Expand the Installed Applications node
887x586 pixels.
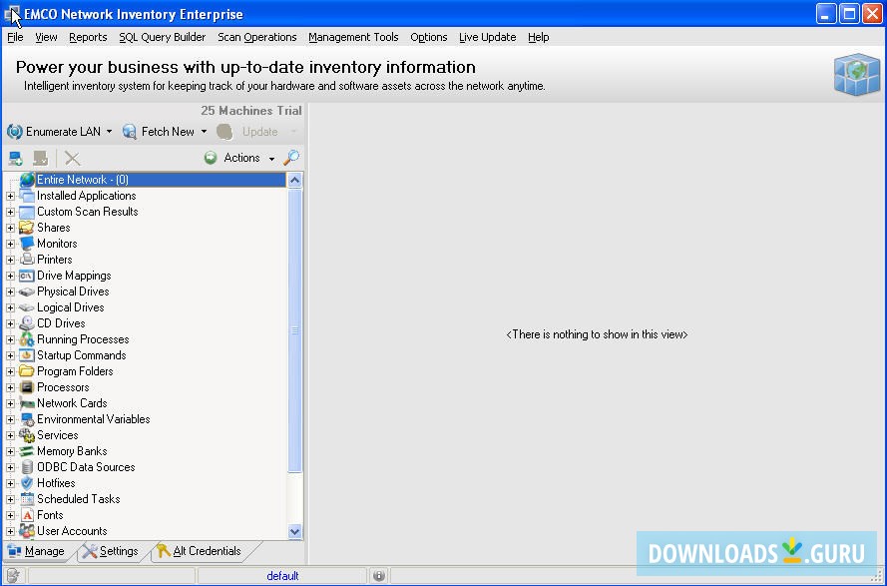pyautogui.click(x=10, y=196)
